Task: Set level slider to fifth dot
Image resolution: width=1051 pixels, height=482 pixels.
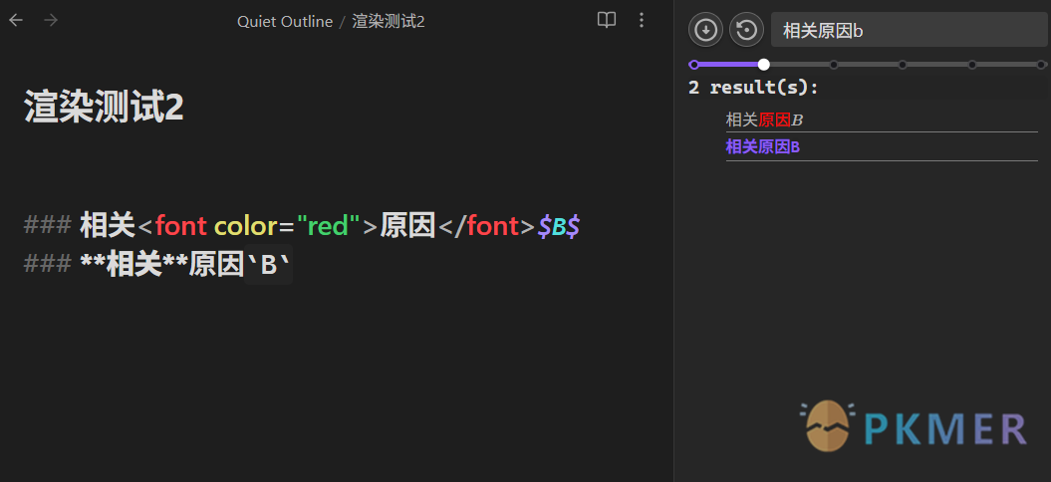Action: point(972,65)
